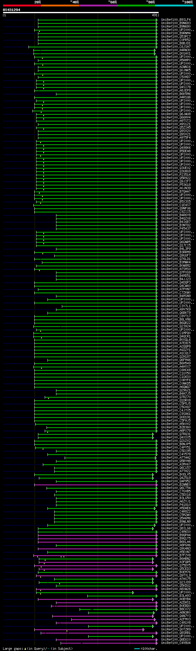The height and width of the screenshot is (651, 196).
Task: Select label UniRef100_Q66HV4
Action: pos(176,118)
